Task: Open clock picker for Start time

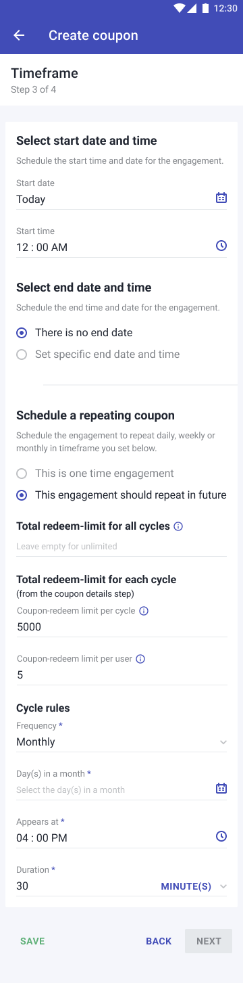Action: [x=221, y=246]
